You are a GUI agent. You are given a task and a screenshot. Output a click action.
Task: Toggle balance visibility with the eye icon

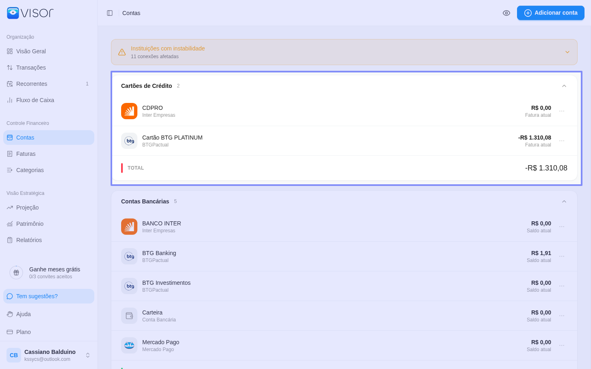pos(506,13)
